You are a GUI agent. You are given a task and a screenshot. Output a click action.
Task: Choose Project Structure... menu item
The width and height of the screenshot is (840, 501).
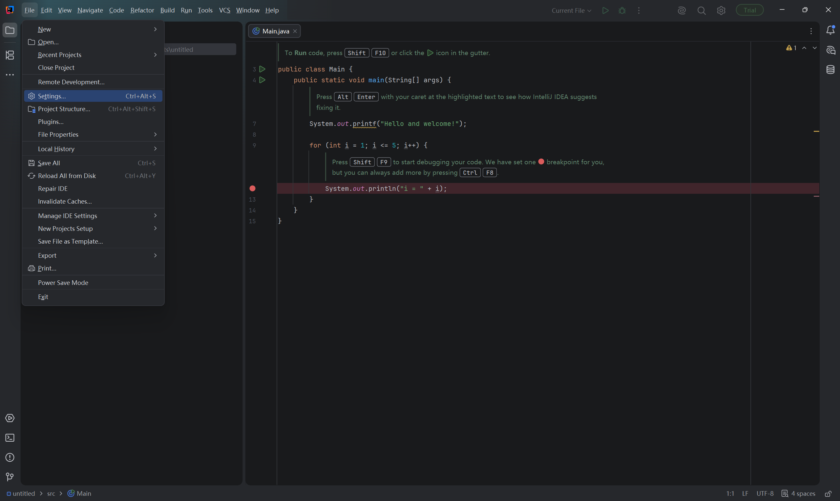pyautogui.click(x=93, y=109)
